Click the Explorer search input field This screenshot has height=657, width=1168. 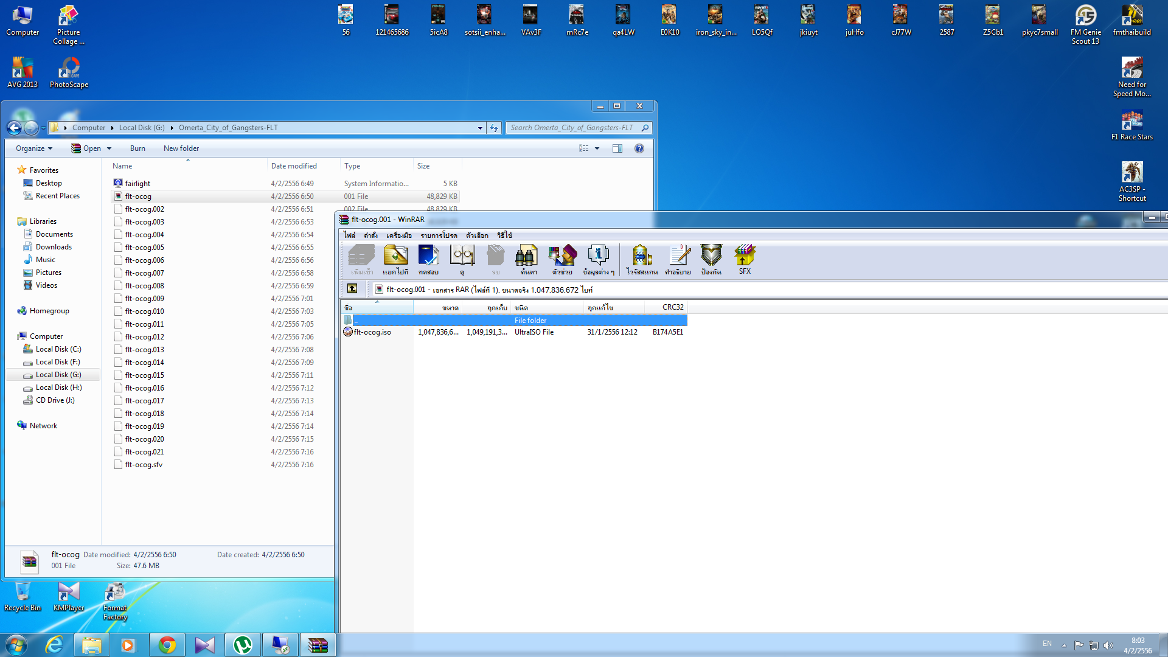[572, 128]
